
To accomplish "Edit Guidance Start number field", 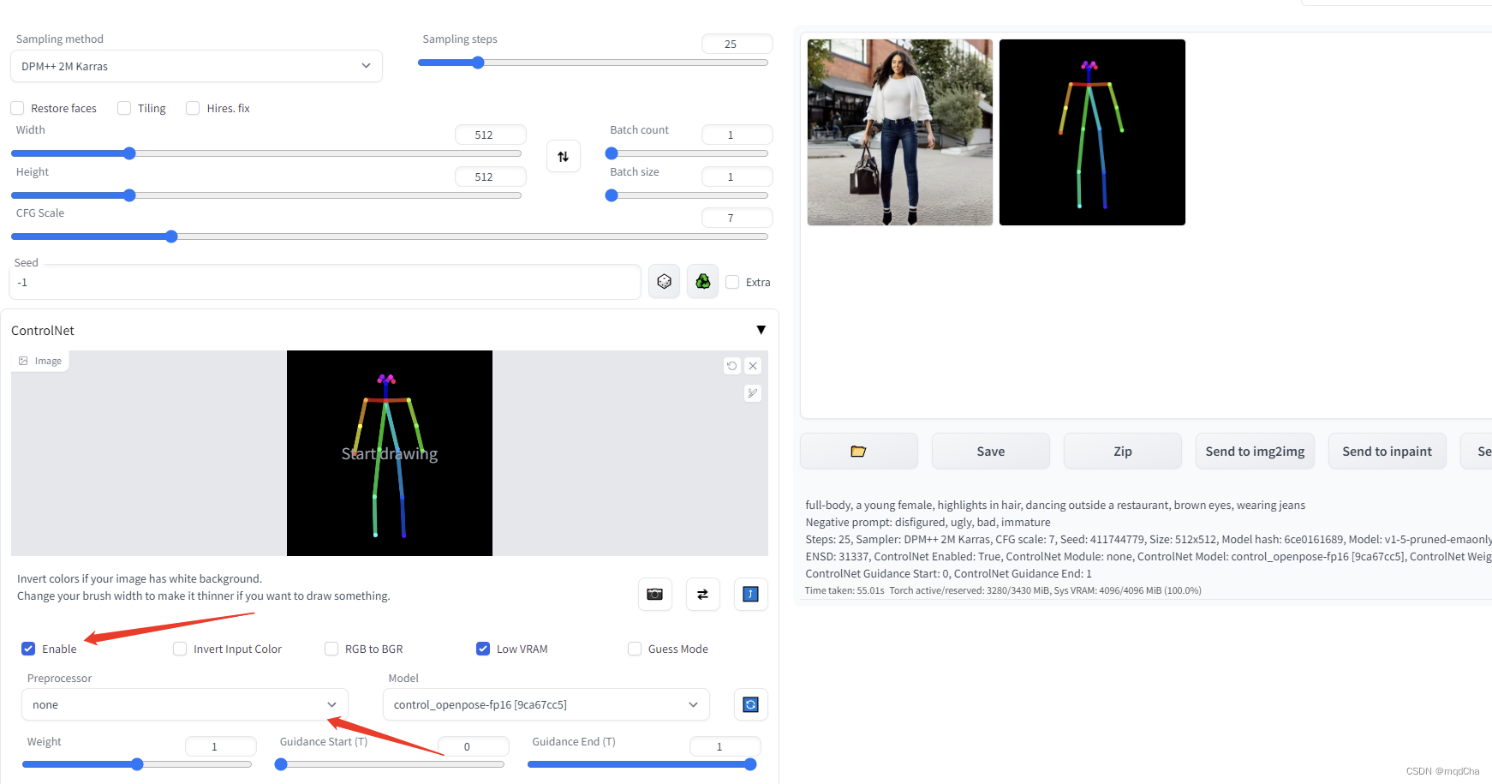I will click(474, 746).
